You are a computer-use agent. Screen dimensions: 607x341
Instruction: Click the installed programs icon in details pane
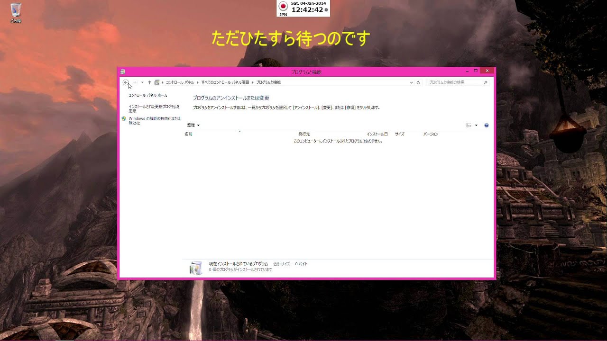tap(196, 268)
